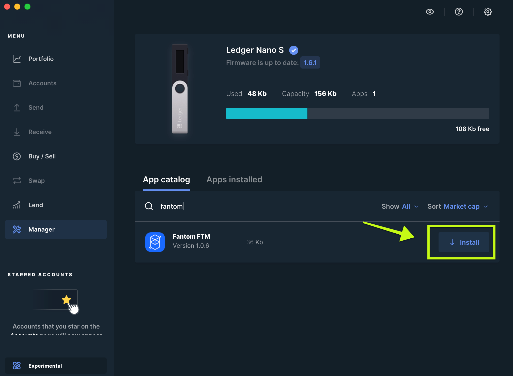Expand the Sort Market cap dropdown
The width and height of the screenshot is (513, 376).
[458, 206]
